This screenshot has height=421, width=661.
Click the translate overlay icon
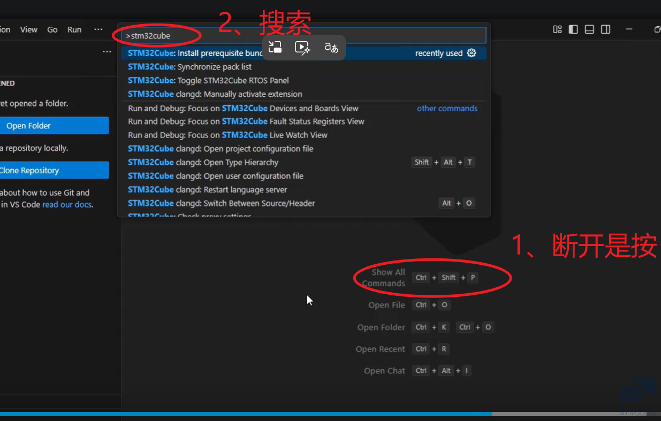[331, 47]
